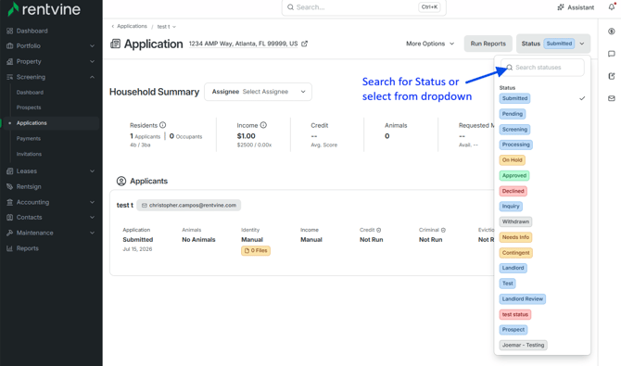Expand the Portfolio sidebar section
The width and height of the screenshot is (621, 366).
pyautogui.click(x=92, y=46)
